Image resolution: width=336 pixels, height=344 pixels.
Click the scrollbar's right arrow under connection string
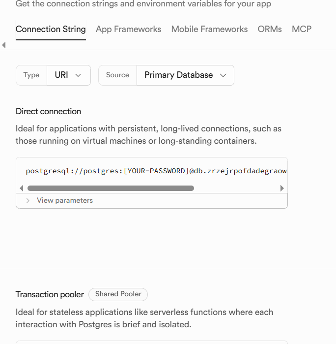tap(282, 188)
